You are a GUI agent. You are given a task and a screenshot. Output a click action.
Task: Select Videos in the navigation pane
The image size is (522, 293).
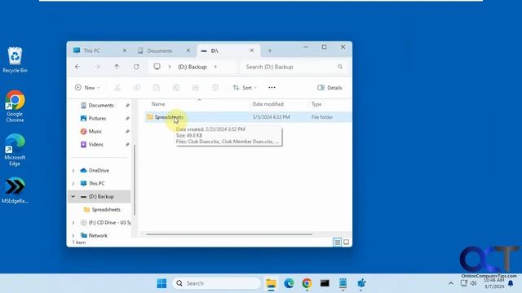click(96, 144)
